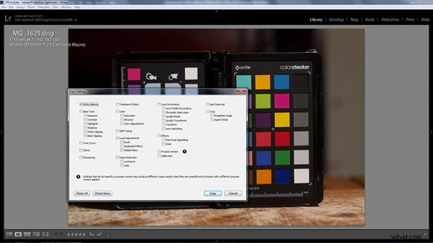Select Loupe view icon in toolbar
The height and width of the screenshot is (243, 433).
[18, 234]
